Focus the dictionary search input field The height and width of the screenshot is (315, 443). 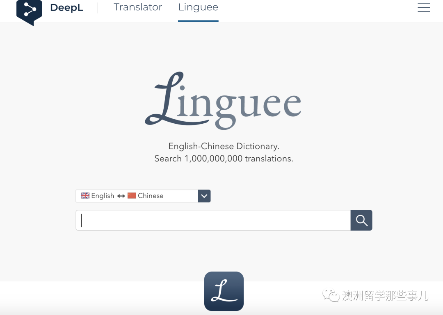click(213, 220)
